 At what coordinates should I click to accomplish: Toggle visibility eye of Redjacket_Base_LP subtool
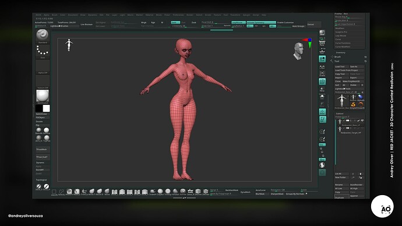[362, 121]
